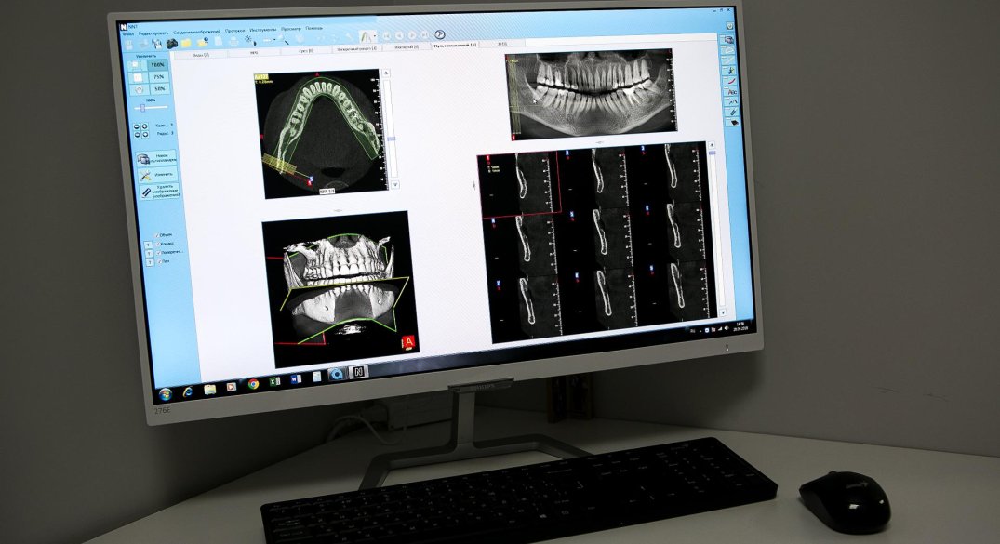Click the brightness sun toolbar icon

(x=248, y=40)
